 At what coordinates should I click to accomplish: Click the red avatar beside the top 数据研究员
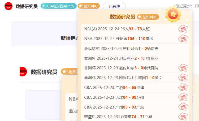pyautogui.click(x=8, y=6)
